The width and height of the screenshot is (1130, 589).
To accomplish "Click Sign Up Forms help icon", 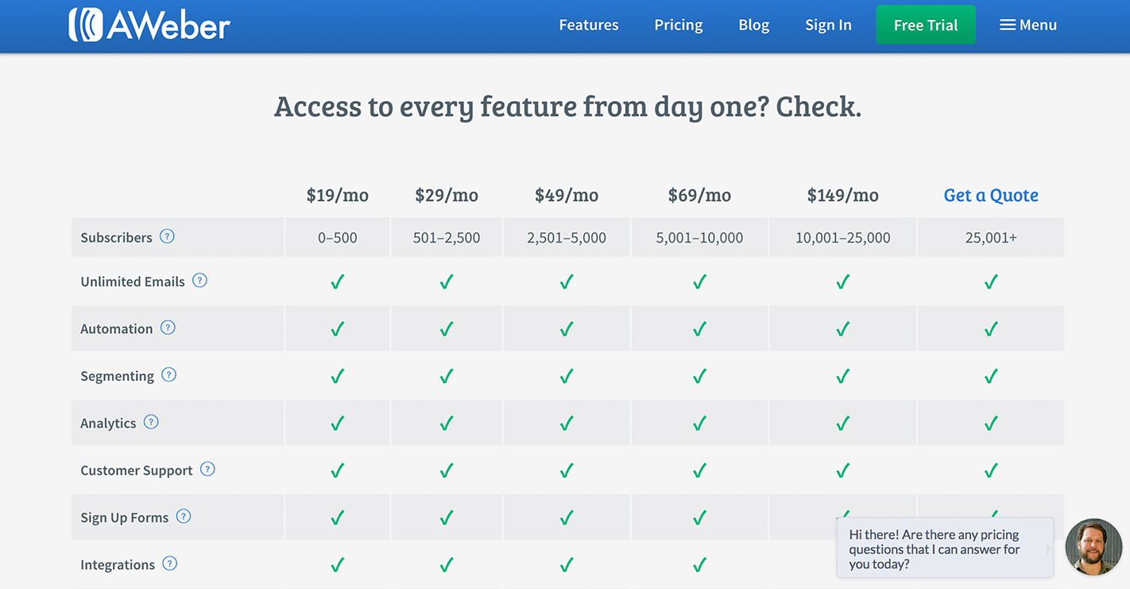I will 184,516.
